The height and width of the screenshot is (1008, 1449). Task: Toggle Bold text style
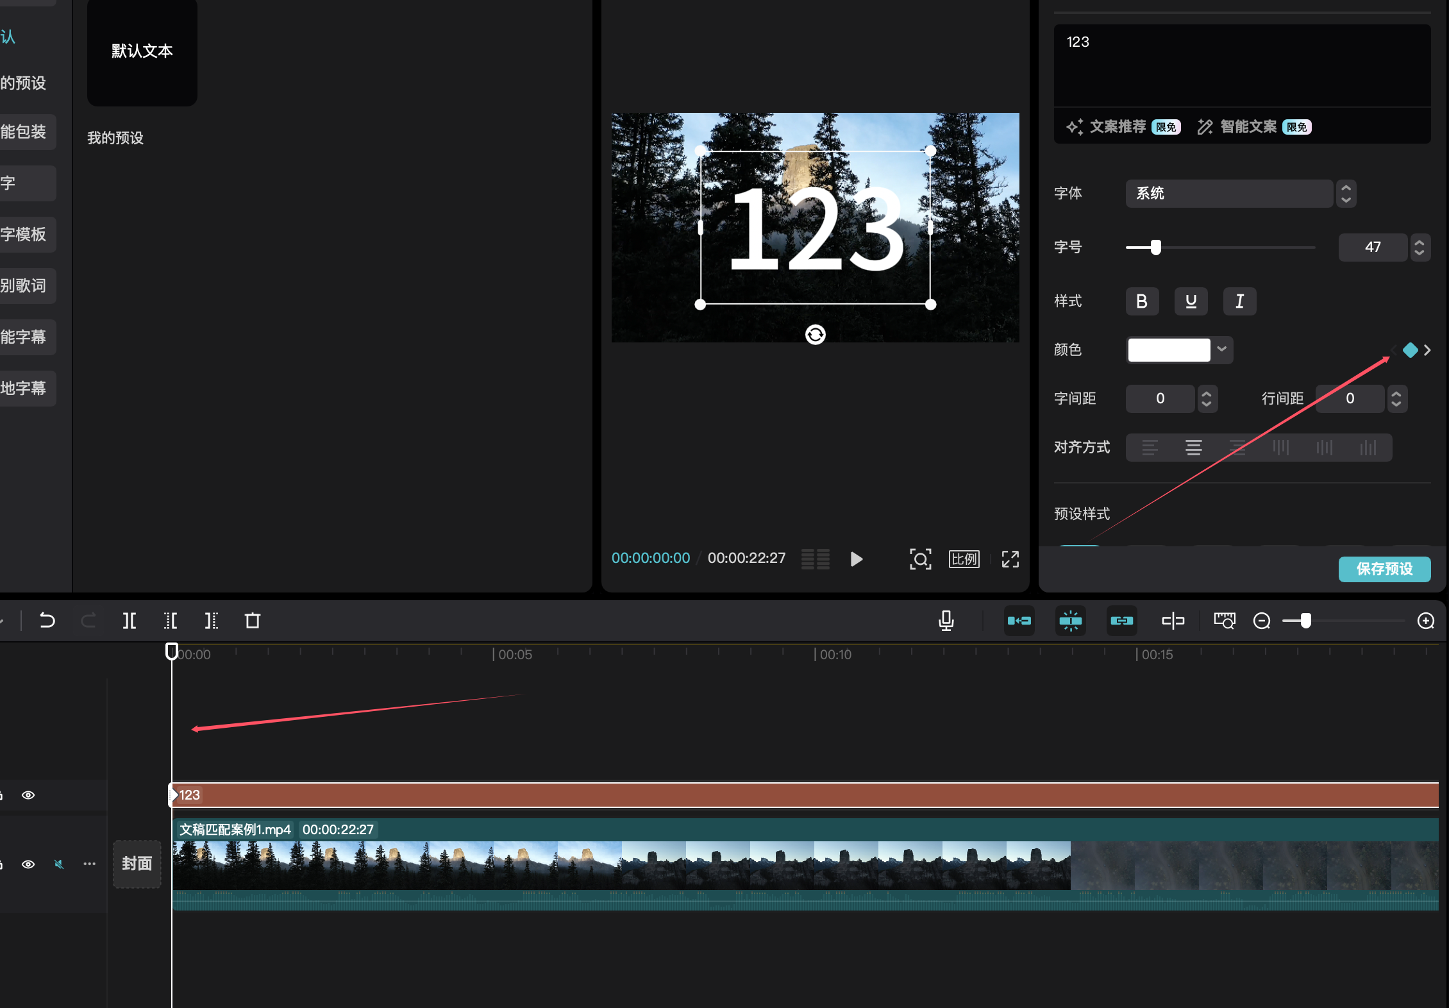click(1143, 301)
